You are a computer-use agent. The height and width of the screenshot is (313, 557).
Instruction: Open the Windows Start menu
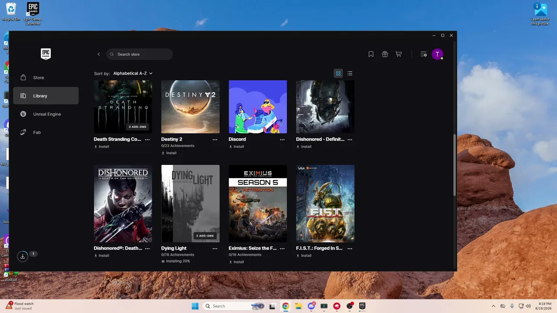coord(195,306)
